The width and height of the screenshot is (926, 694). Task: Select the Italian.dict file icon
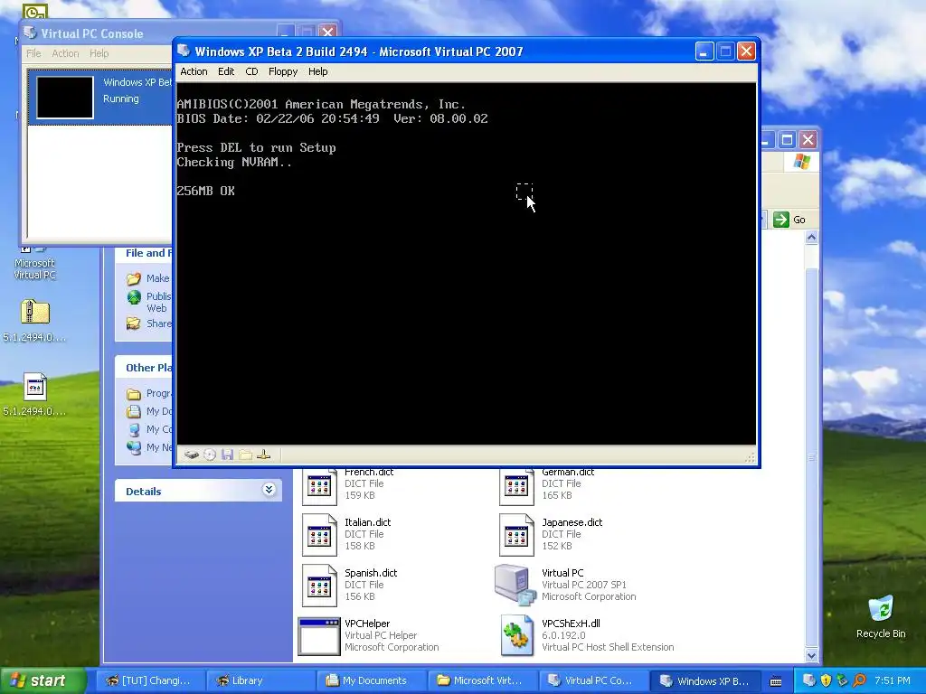click(x=319, y=535)
